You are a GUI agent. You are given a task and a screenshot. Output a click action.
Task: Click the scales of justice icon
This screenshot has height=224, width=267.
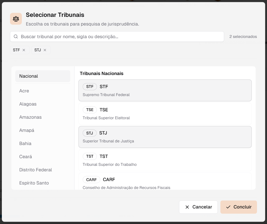[16, 19]
